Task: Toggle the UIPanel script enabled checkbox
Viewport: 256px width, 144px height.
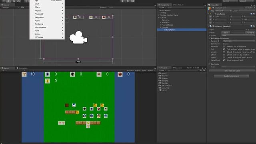Action: tap(213, 26)
